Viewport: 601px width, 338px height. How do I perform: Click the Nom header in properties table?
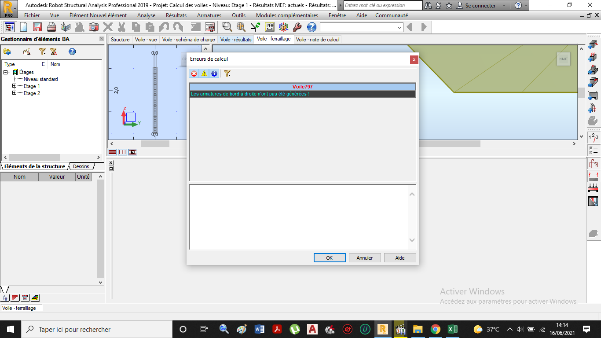(19, 177)
